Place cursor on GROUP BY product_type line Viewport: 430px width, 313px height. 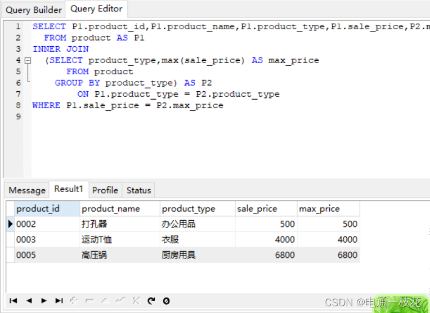coord(133,83)
